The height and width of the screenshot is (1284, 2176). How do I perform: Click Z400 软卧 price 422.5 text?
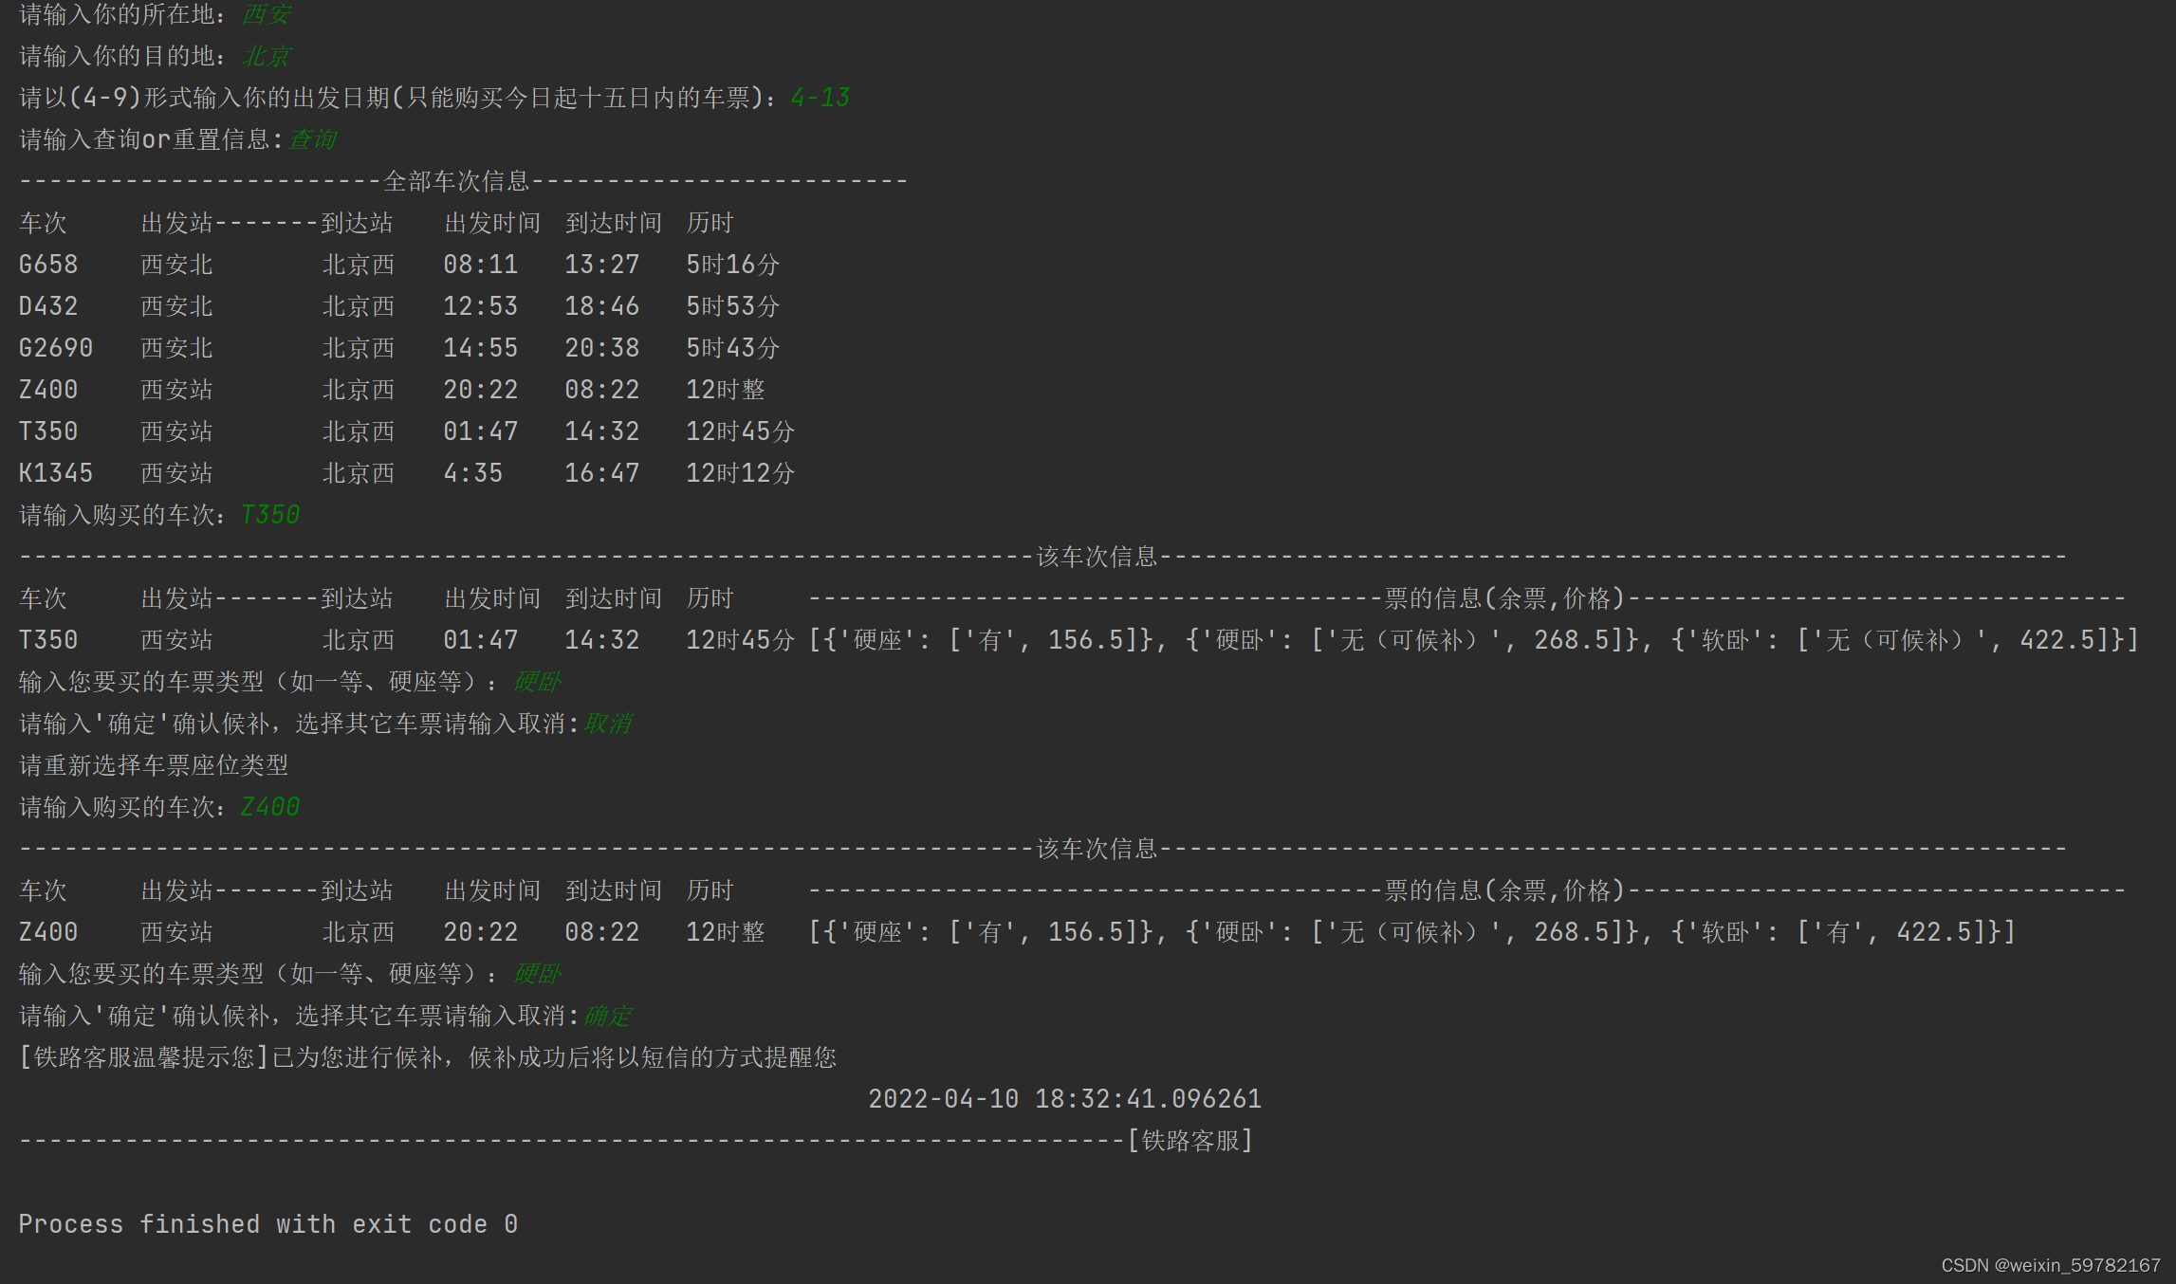click(x=1935, y=932)
